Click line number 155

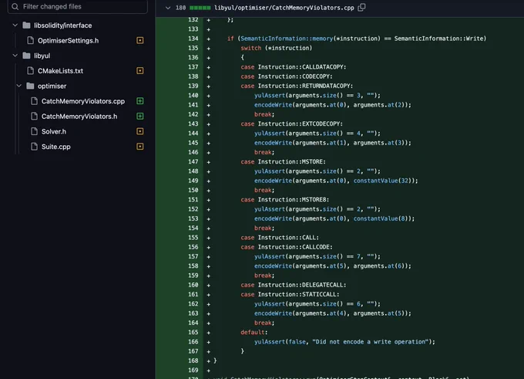[x=193, y=238]
